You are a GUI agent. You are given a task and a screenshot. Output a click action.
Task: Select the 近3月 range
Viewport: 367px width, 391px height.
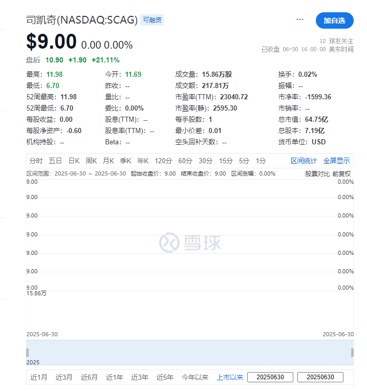click(64, 377)
